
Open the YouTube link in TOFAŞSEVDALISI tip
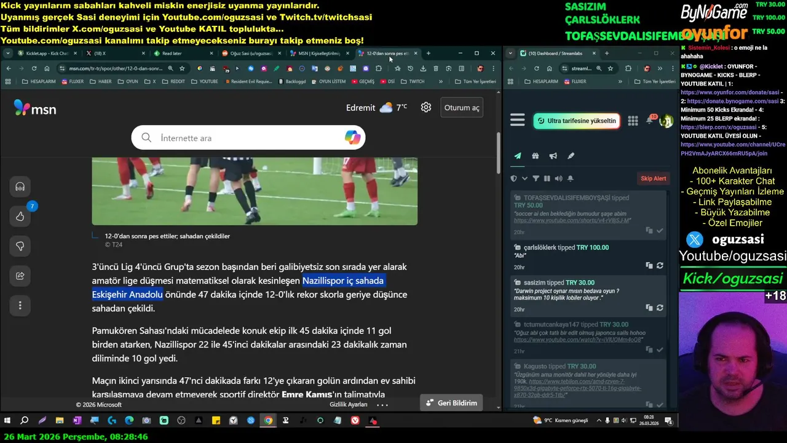[572, 220]
